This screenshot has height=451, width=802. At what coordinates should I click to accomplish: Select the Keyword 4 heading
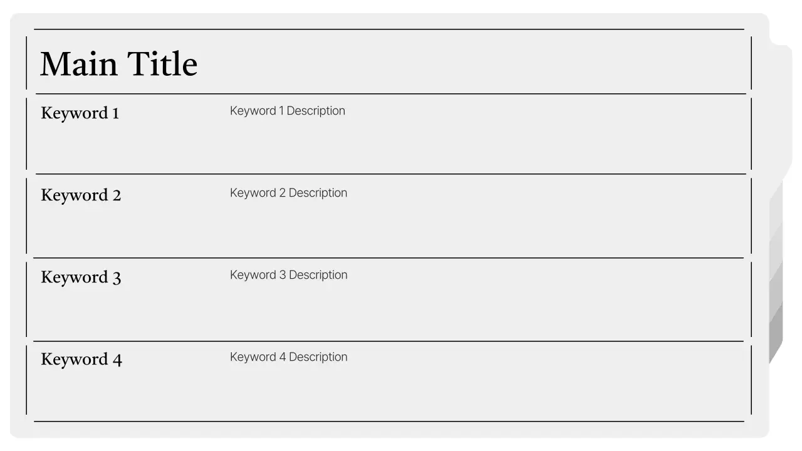coord(81,360)
